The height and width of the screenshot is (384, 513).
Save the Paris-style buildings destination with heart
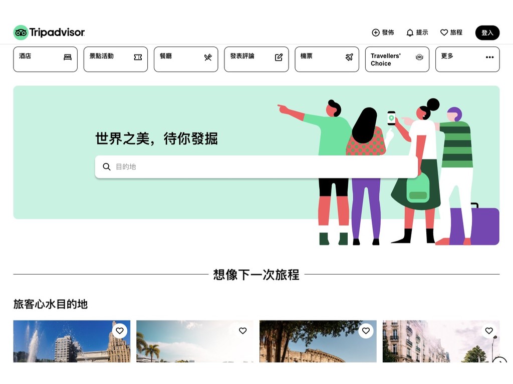click(x=489, y=331)
